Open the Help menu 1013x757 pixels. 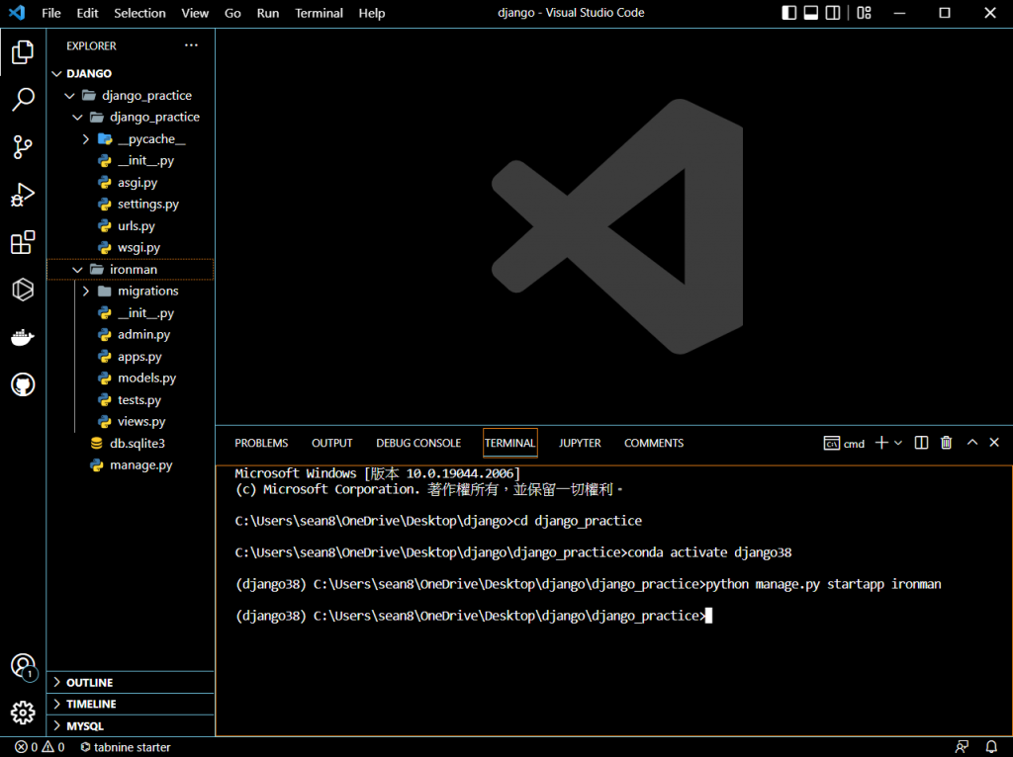coord(372,13)
